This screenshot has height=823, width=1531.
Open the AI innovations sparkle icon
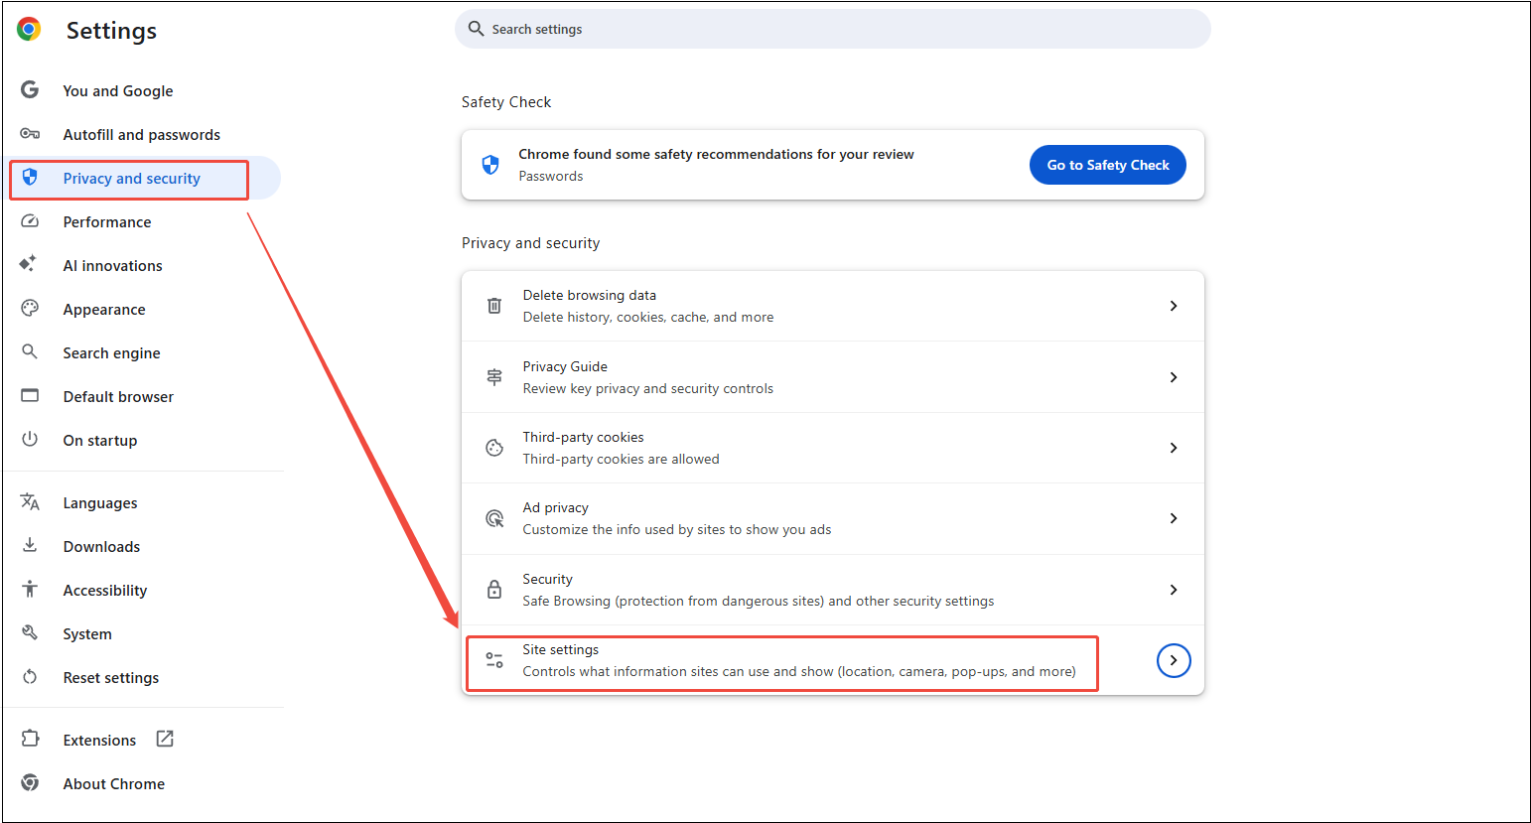30,265
